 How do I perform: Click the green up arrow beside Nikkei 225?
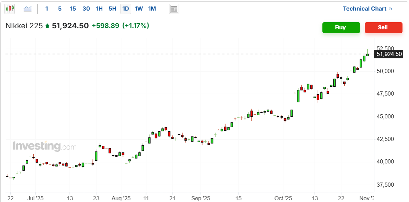(x=47, y=26)
